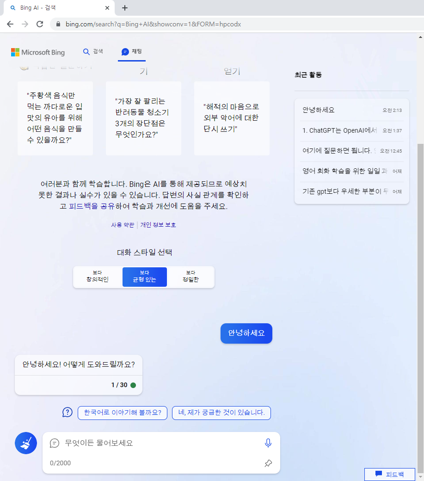The width and height of the screenshot is (424, 481).
Task: Click the chat bubble icon in input
Action: 54,443
